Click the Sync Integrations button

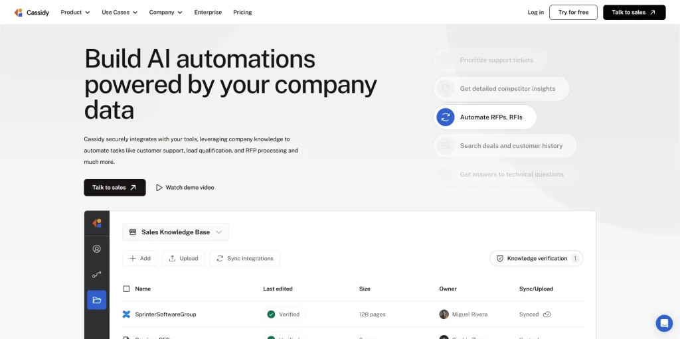[x=244, y=258]
